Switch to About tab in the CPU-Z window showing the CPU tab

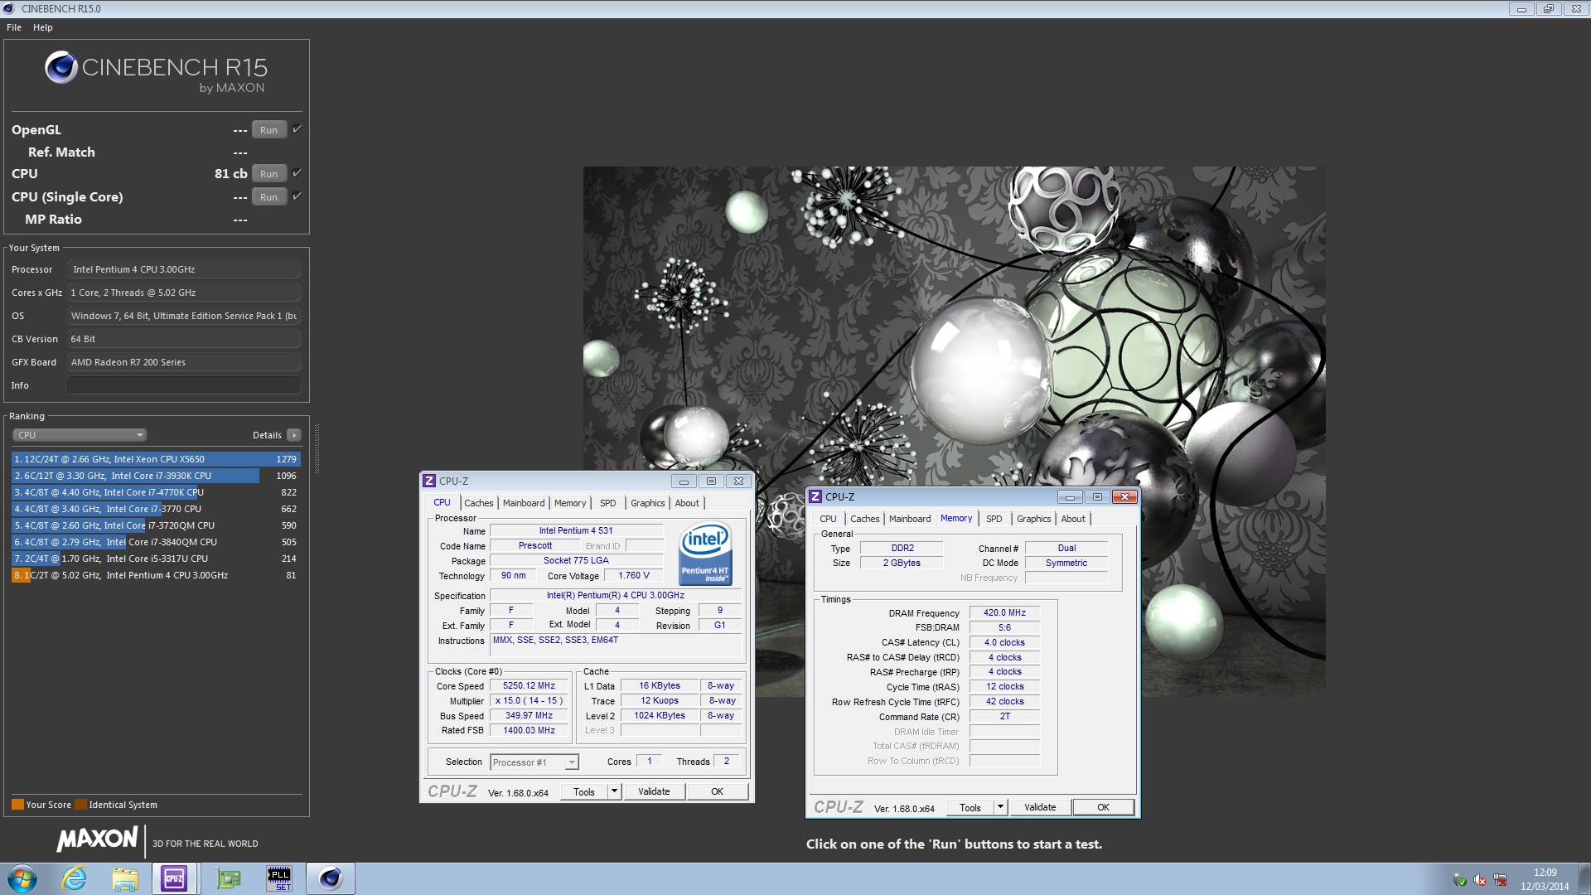687,503
